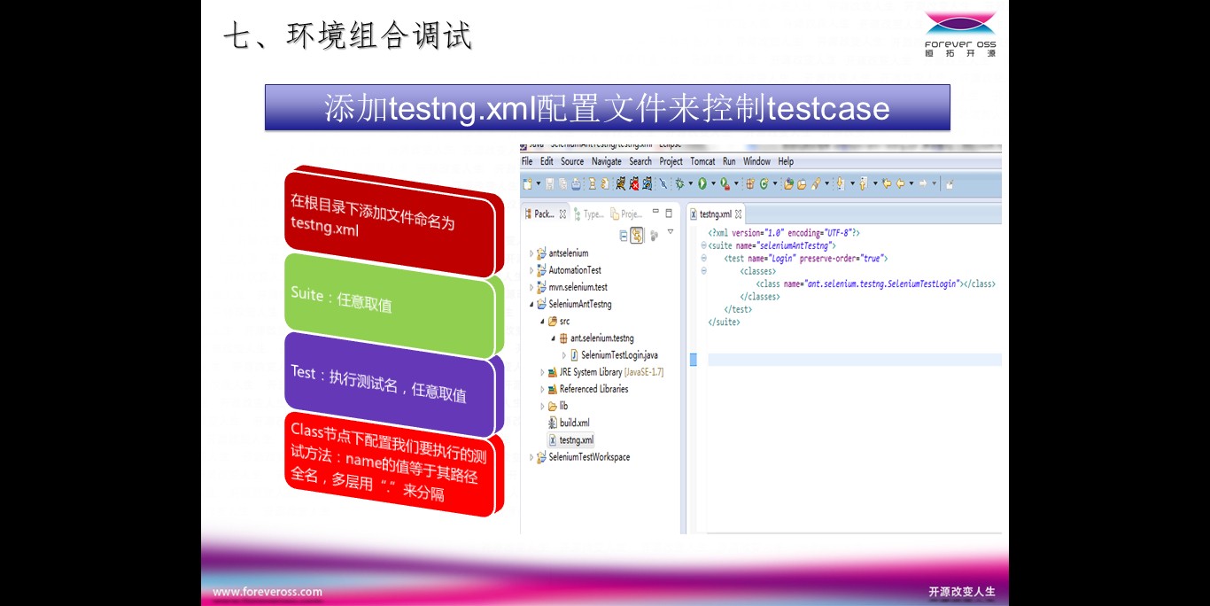Click the green bug Debug icon
The width and height of the screenshot is (1210, 606).
tap(679, 183)
